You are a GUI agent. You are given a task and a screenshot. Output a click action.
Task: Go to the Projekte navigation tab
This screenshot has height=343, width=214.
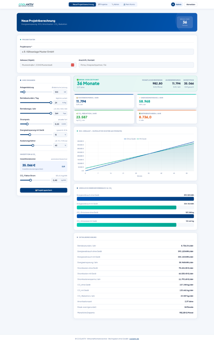coord(103,4)
